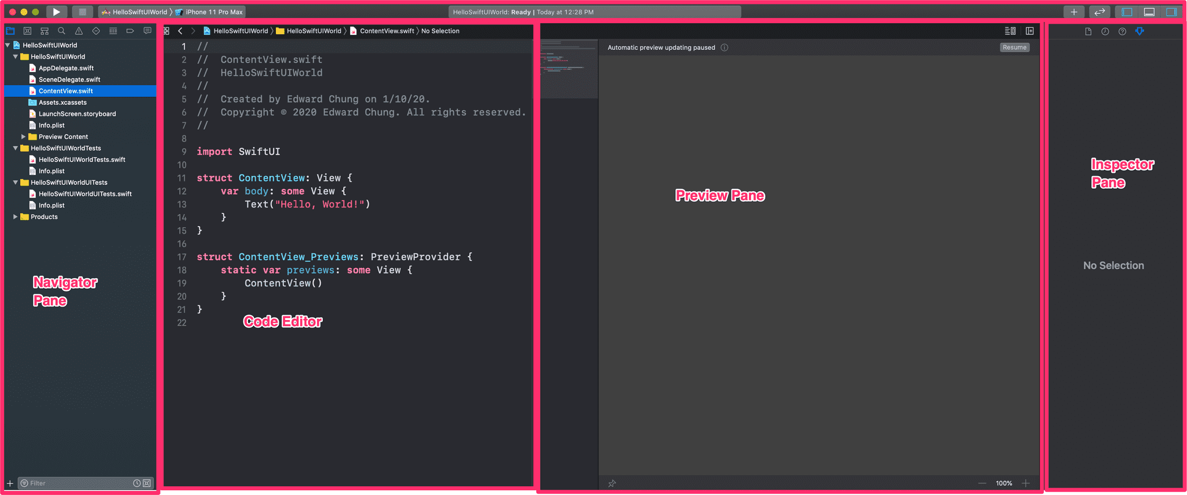Toggle the Inspector pane visibility
Image resolution: width=1187 pixels, height=495 pixels.
1171,12
